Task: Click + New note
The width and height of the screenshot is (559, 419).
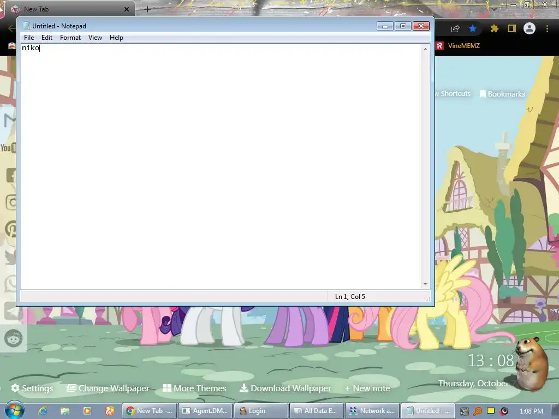Action: tap(367, 388)
